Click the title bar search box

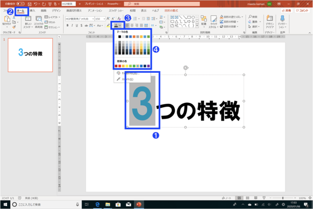(162, 4)
